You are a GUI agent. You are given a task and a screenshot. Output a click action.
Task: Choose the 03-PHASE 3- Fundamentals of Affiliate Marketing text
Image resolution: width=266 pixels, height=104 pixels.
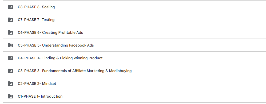75,71
